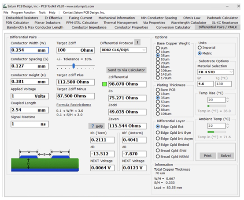Open the Tools menu
The height and width of the screenshot is (200, 244).
tap(42, 12)
